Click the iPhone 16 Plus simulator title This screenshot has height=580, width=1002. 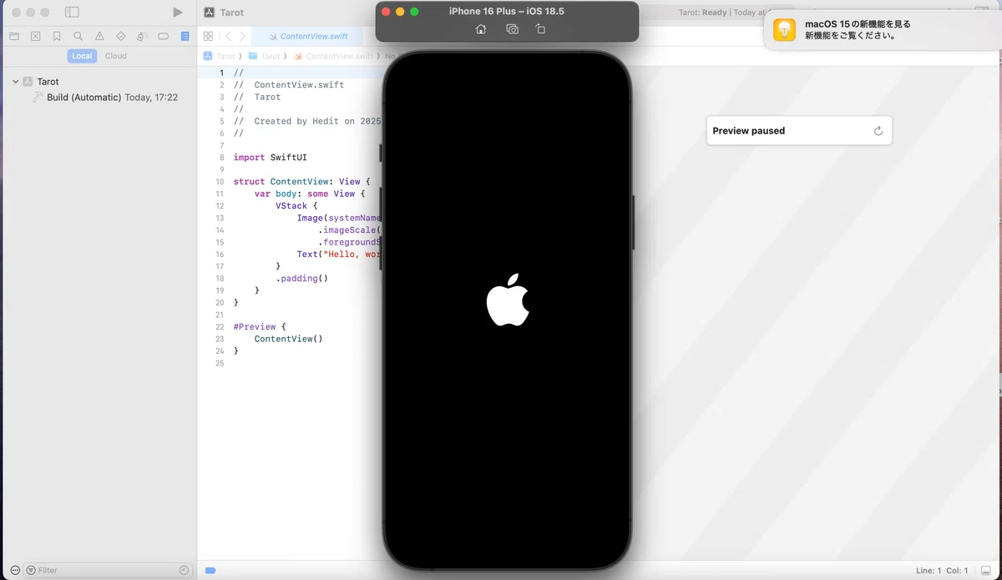click(x=507, y=12)
